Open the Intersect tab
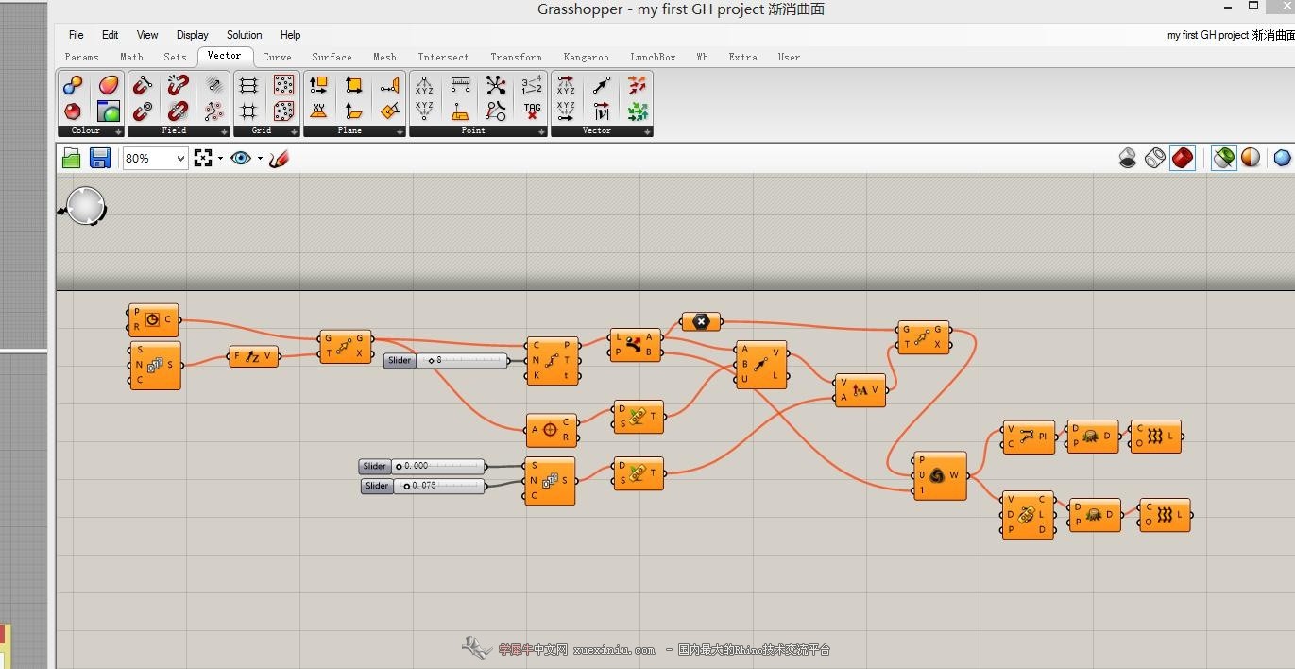 tap(443, 57)
